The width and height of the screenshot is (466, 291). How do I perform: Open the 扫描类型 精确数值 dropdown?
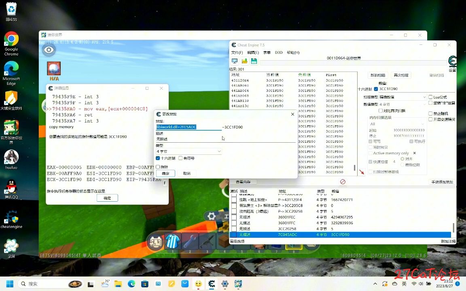[403, 97]
